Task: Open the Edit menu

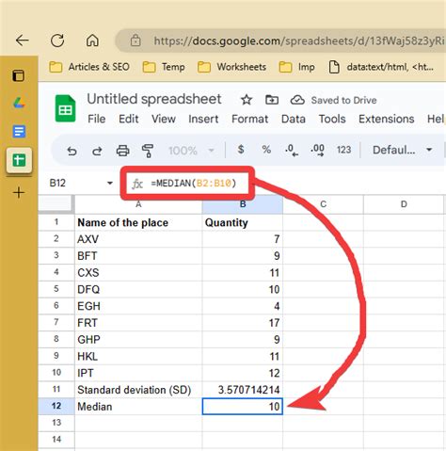Action: point(128,120)
